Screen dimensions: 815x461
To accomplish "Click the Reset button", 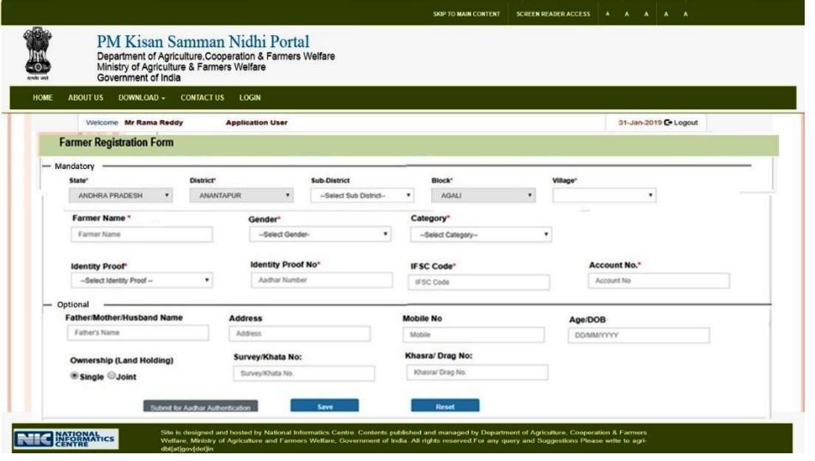I will (445, 406).
